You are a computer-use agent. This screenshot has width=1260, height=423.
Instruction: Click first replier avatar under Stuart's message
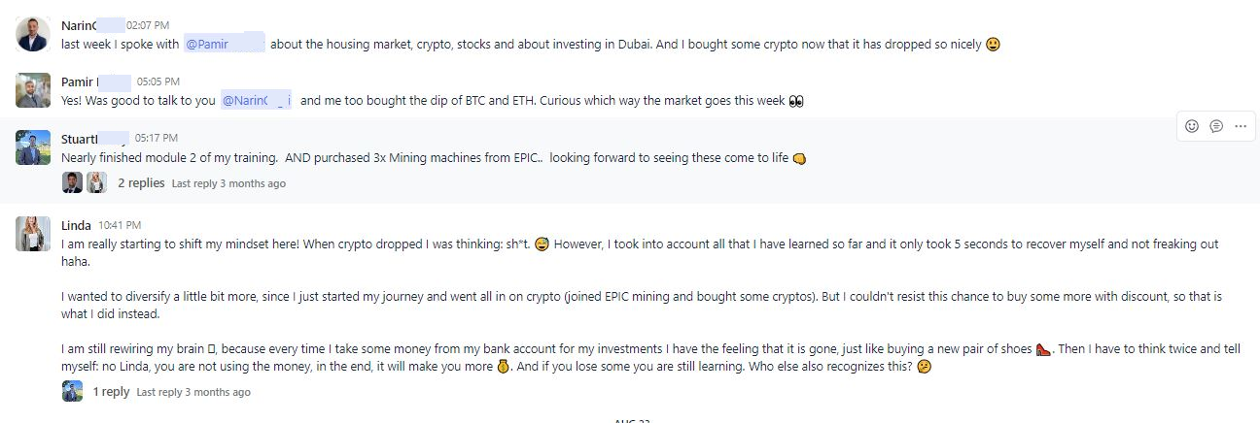(72, 182)
